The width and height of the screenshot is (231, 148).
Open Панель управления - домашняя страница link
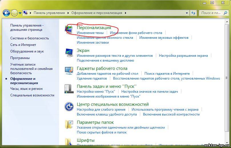27,27
